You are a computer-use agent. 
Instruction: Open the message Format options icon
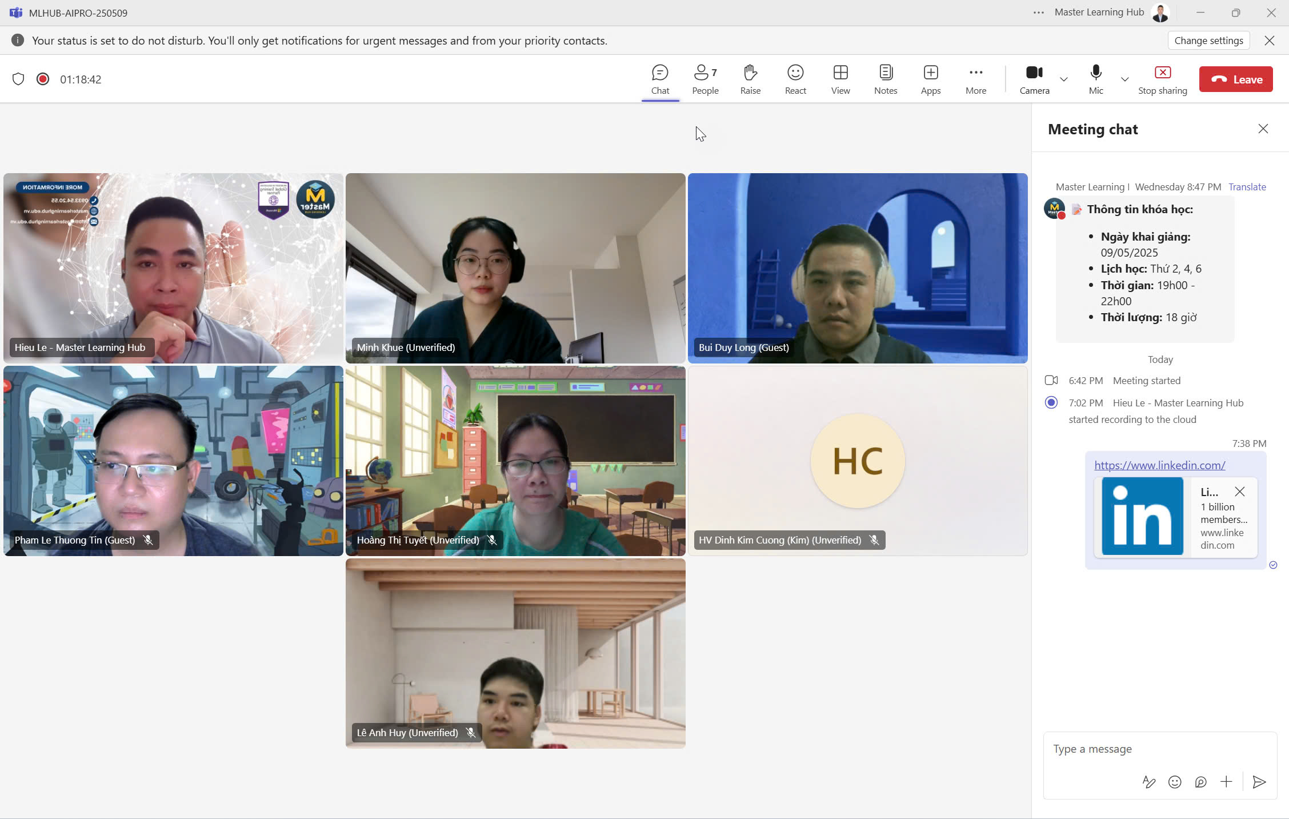(x=1149, y=782)
